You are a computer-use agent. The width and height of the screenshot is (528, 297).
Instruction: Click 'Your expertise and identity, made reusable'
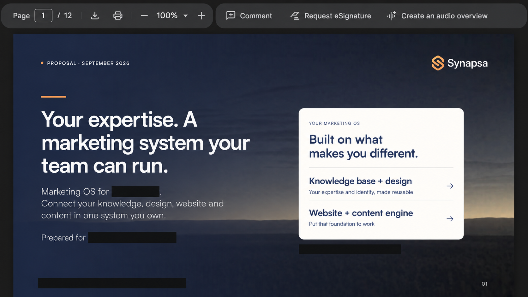point(361,192)
